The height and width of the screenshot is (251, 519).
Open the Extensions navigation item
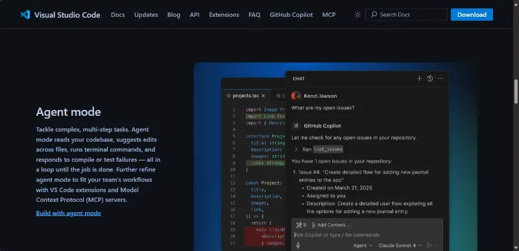(224, 14)
